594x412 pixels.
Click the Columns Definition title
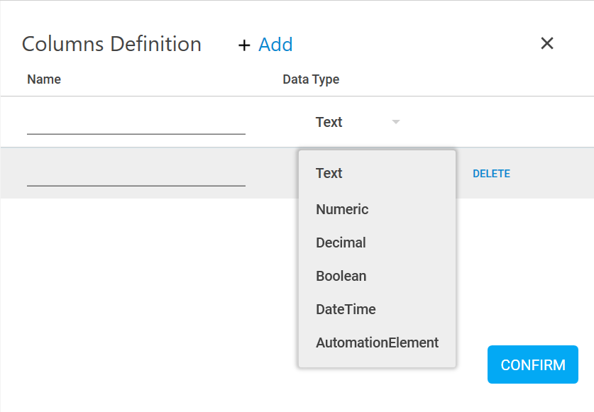click(x=111, y=44)
